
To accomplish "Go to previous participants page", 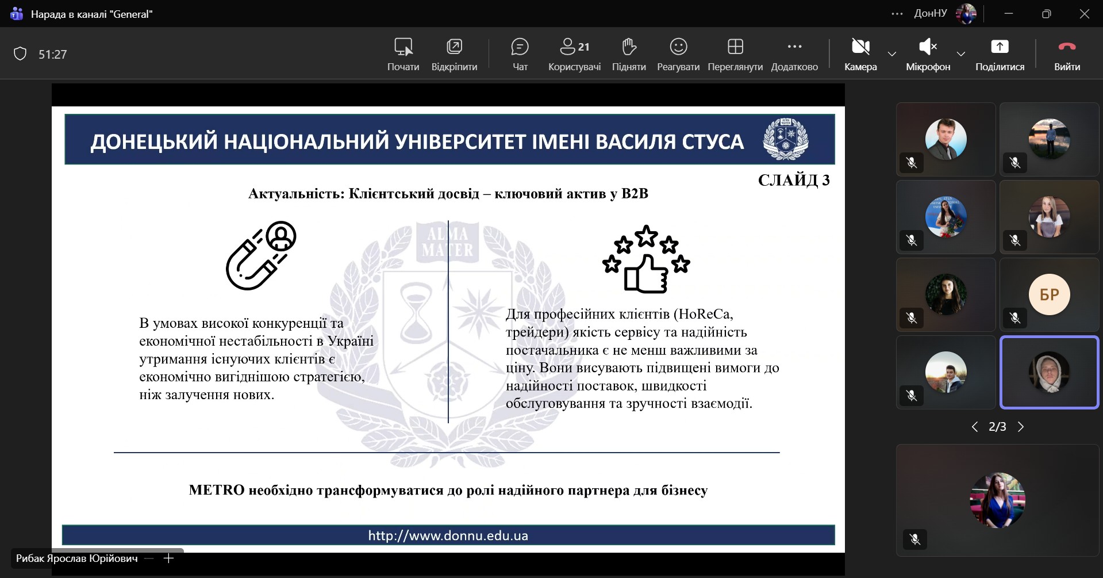I will tap(974, 427).
